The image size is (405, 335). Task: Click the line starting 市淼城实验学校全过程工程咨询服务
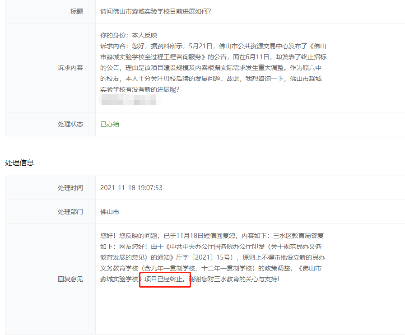tap(214, 57)
